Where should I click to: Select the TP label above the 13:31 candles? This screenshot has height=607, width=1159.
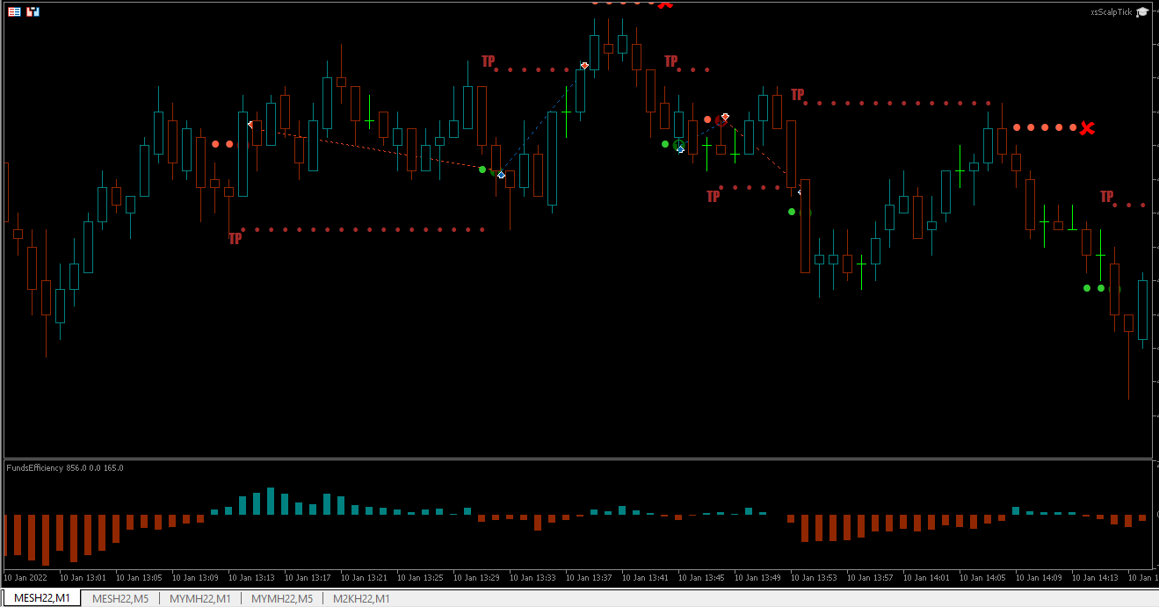tap(488, 61)
